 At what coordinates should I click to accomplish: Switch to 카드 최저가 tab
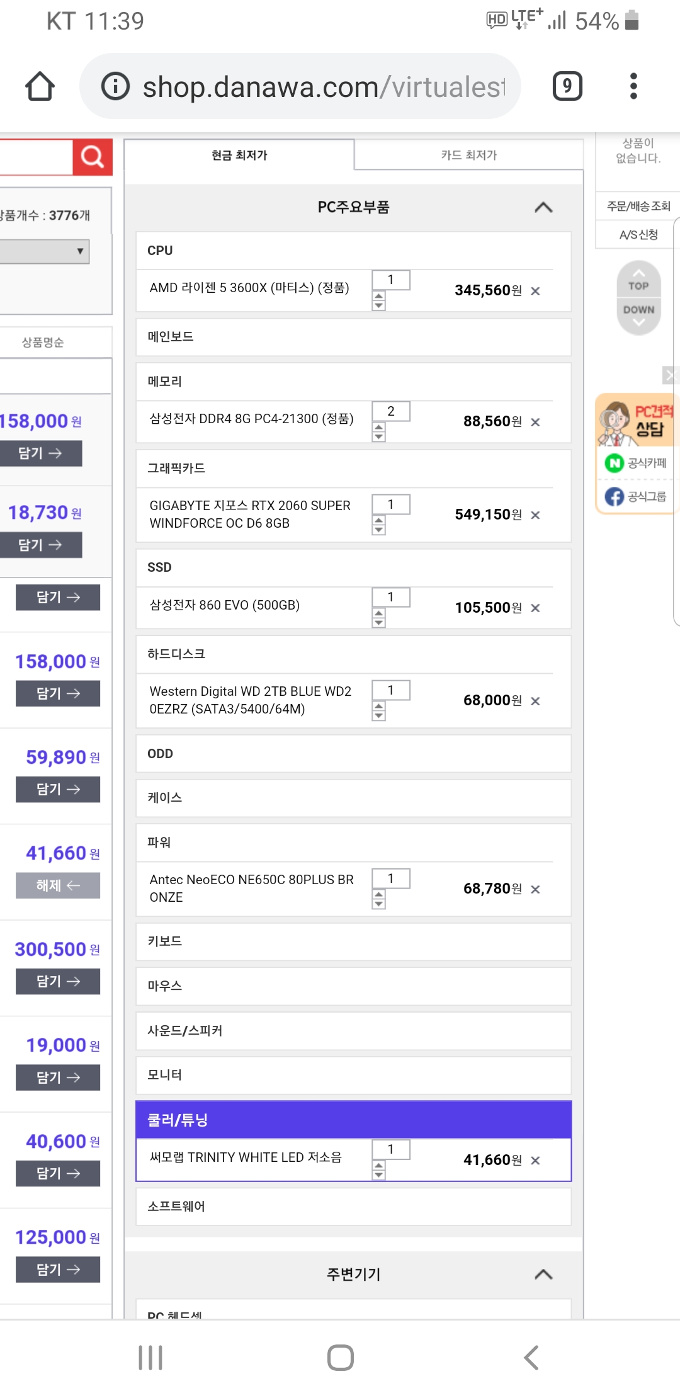[x=468, y=155]
